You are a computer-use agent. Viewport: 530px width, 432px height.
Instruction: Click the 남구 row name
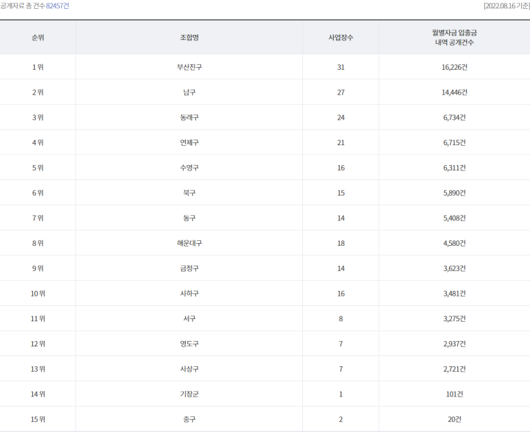[x=189, y=92]
